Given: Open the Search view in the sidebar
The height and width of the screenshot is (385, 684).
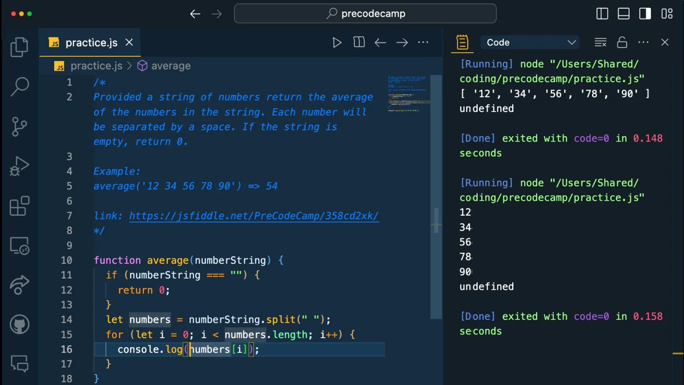Looking at the screenshot, I should point(19,87).
